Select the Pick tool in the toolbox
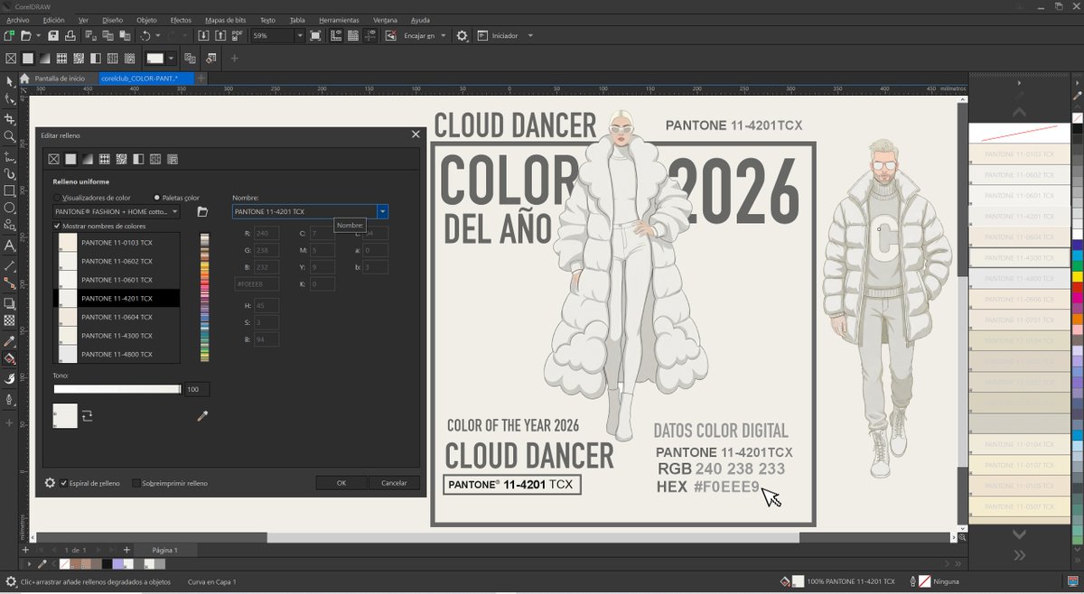The image size is (1084, 594). [x=10, y=81]
